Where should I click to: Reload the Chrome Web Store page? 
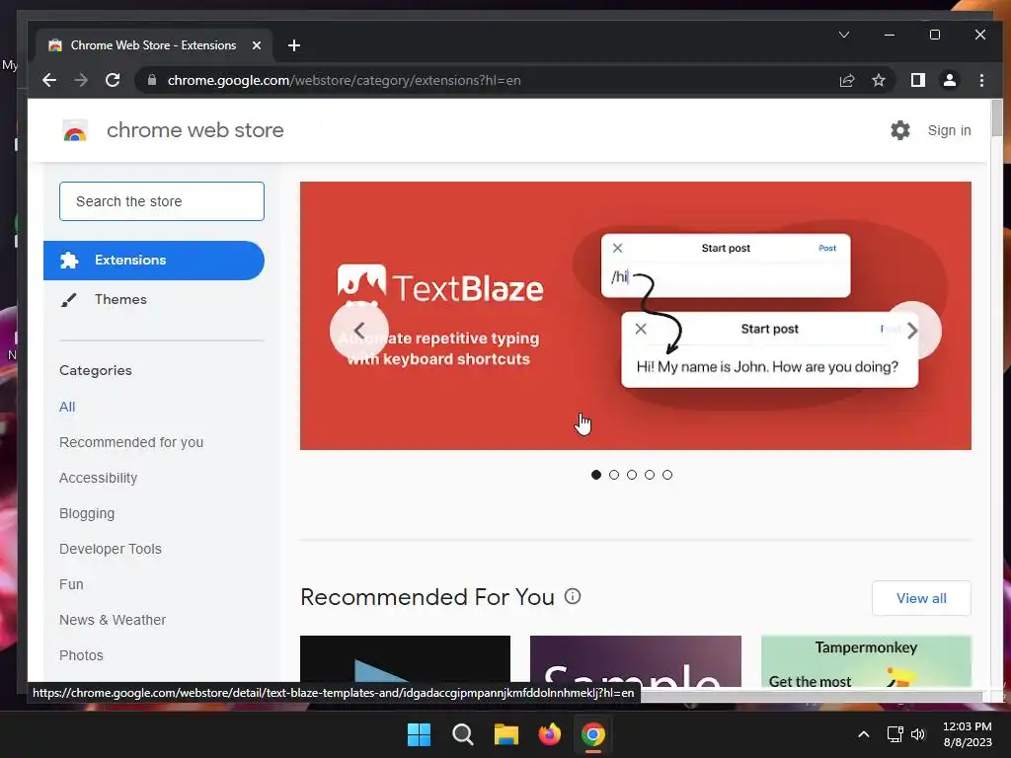113,80
